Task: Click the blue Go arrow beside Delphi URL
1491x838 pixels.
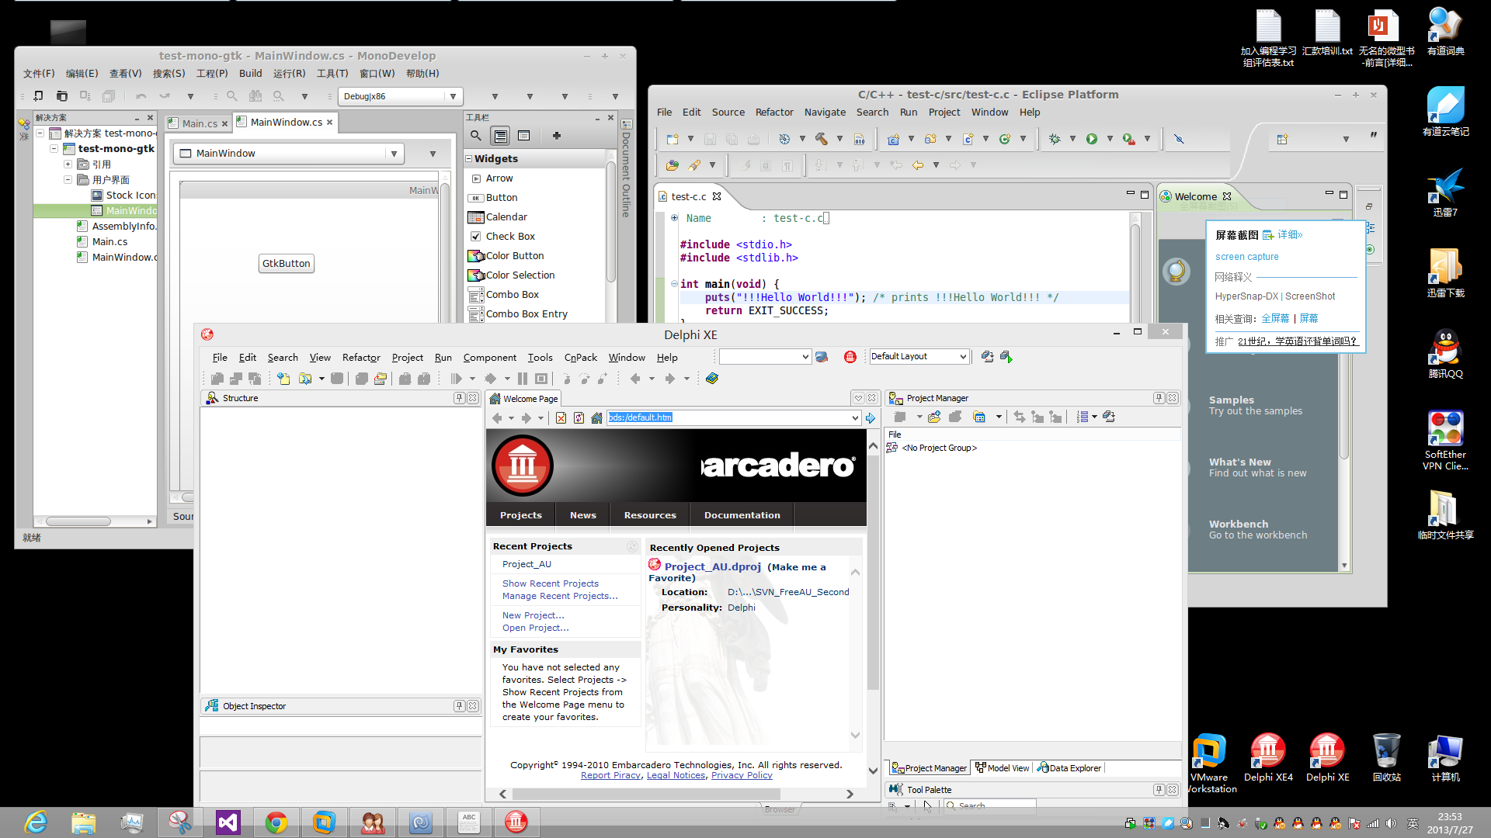Action: coord(871,418)
